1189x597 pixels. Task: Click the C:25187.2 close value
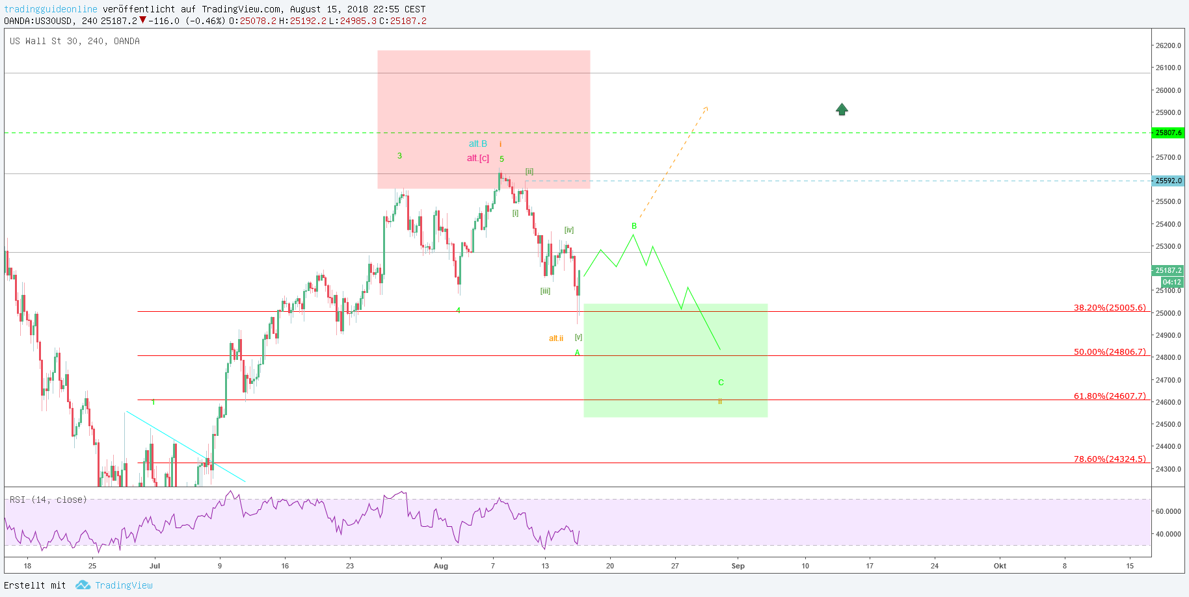tap(403, 21)
